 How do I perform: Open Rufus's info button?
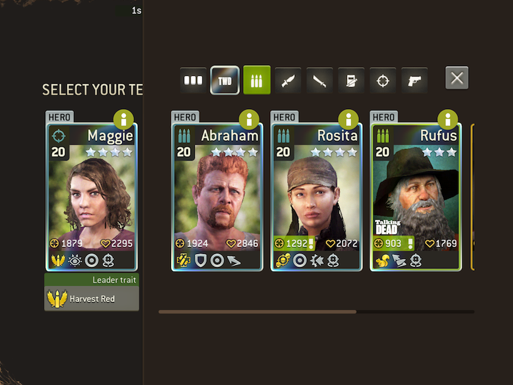click(448, 120)
